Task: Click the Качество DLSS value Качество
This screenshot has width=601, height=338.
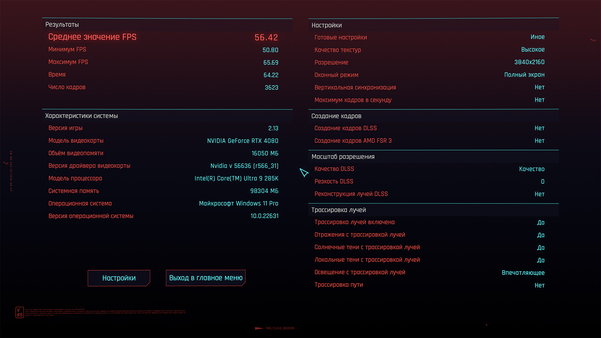Action: (x=532, y=169)
